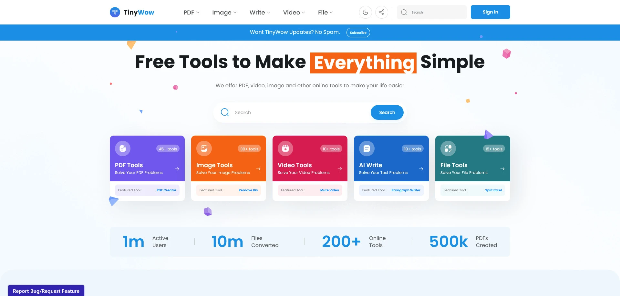Open the Remove BG featured tool

click(x=248, y=190)
